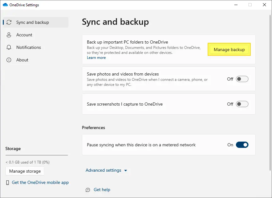Click the 'Sync and backup' page heading
272x198 pixels.
115,22
